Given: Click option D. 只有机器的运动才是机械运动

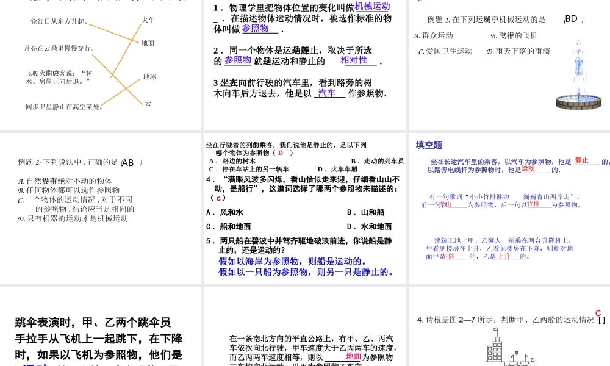Looking at the screenshot, I should pyautogui.click(x=73, y=218).
